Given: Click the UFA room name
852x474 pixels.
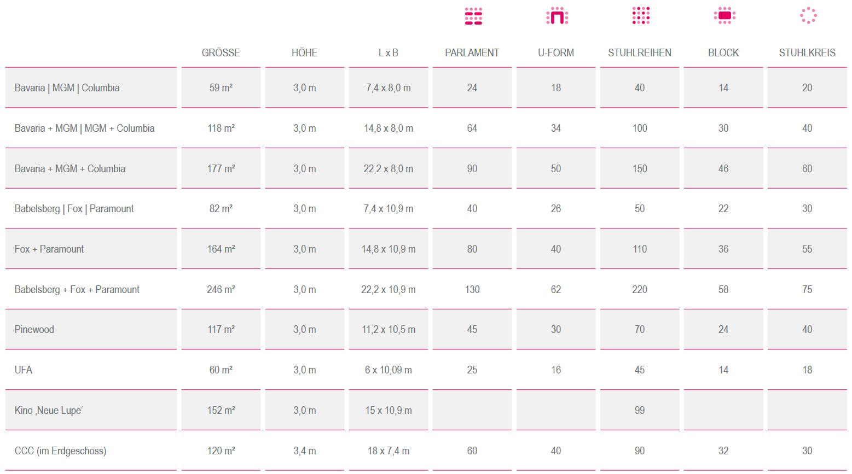Looking at the screenshot, I should [24, 370].
